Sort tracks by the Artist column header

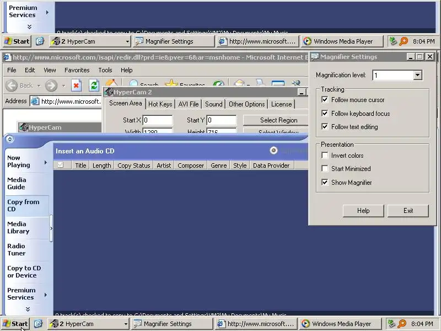[x=164, y=165]
